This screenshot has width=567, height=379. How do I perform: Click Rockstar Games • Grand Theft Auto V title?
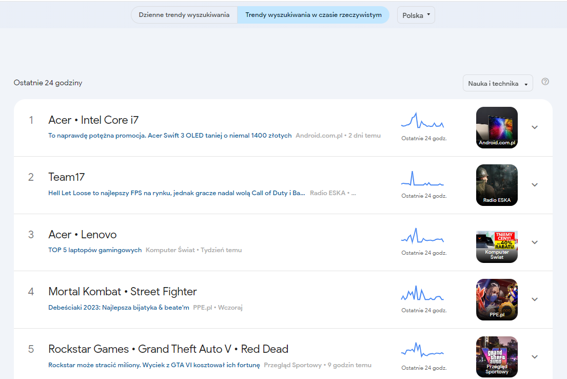168,349
